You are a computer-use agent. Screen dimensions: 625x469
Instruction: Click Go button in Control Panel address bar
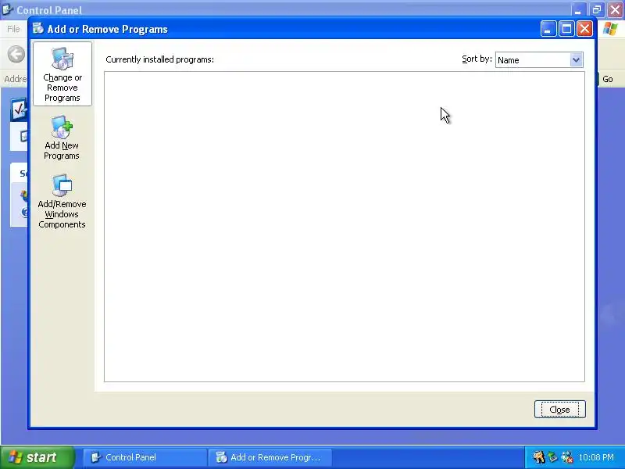[x=608, y=79]
